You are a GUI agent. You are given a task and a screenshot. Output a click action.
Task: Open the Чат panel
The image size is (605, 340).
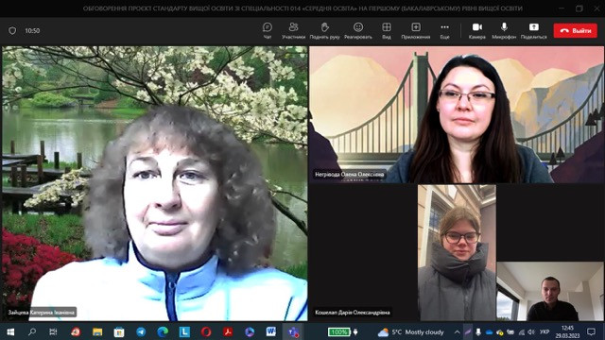coord(267,30)
